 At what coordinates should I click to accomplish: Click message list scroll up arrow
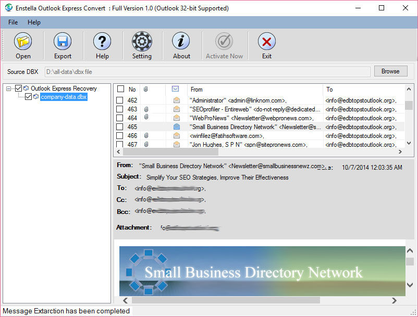click(409, 89)
